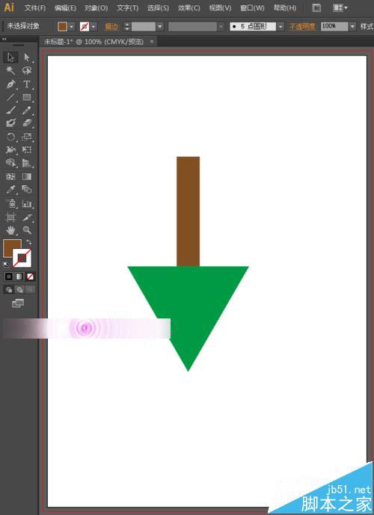This screenshot has width=374, height=515.
Task: Select the Pencil tool
Action: click(27, 110)
